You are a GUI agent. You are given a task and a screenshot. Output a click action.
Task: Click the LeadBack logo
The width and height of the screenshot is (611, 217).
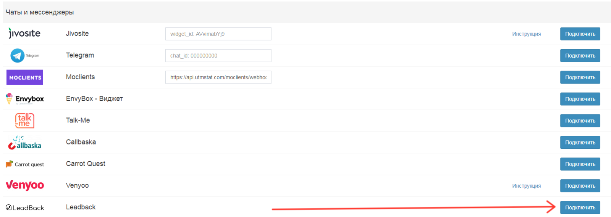click(25, 207)
